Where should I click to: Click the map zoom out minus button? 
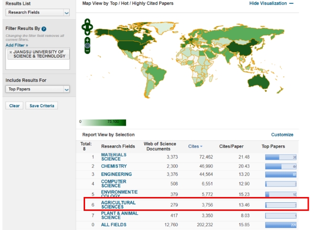[87, 50]
